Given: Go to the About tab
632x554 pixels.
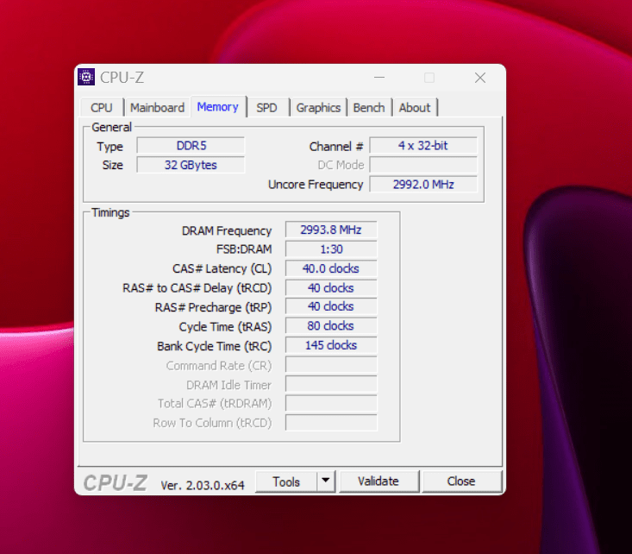Looking at the screenshot, I should [x=415, y=108].
